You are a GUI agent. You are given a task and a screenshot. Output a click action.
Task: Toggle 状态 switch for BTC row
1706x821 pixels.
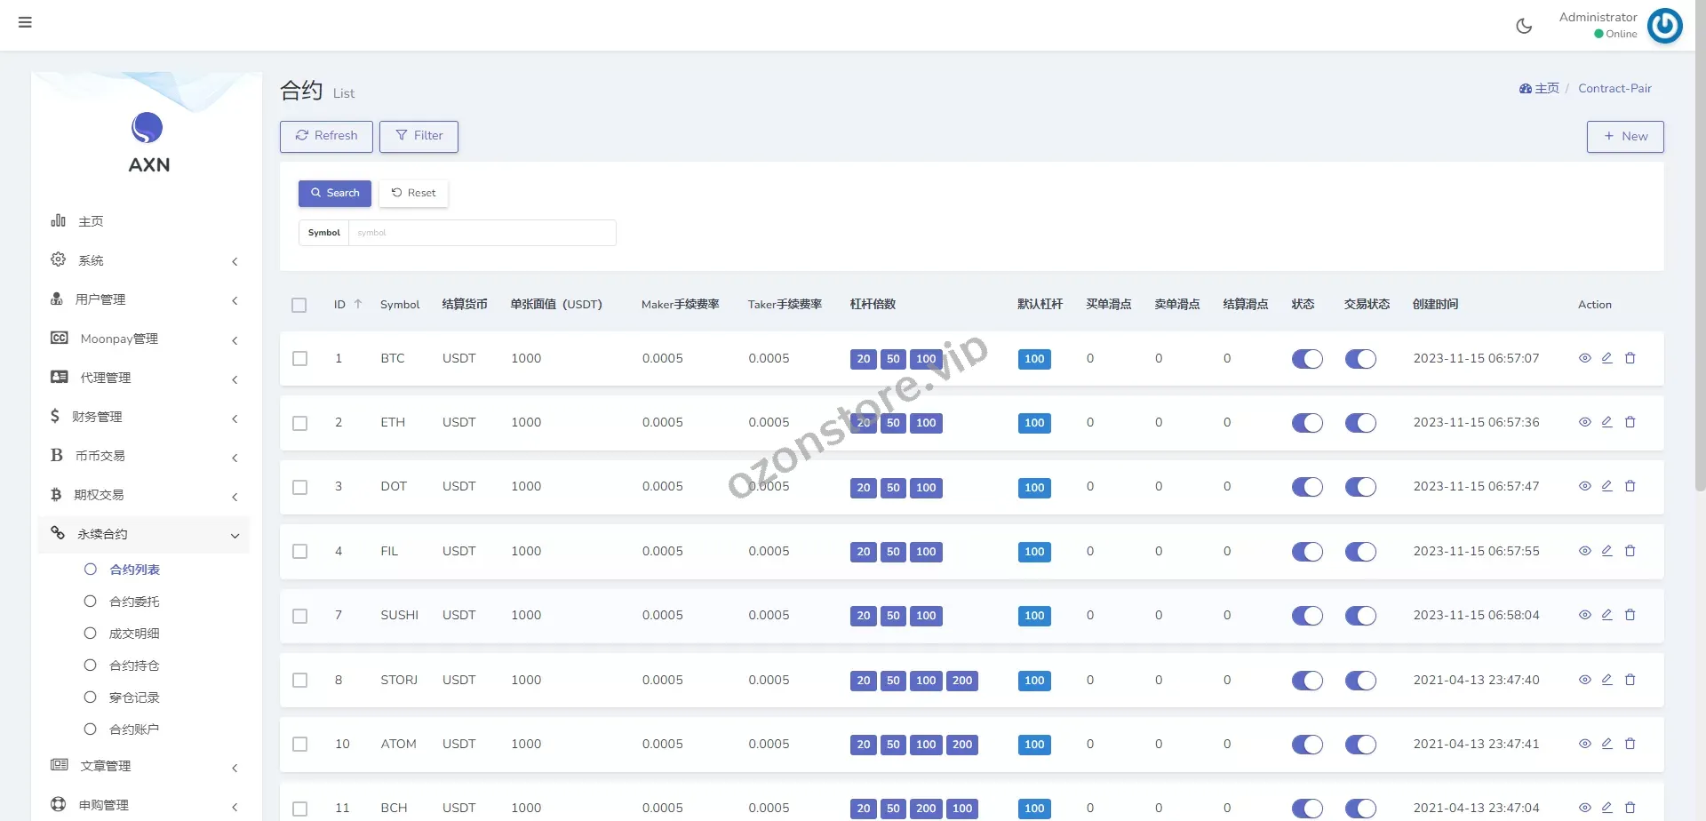click(1307, 359)
